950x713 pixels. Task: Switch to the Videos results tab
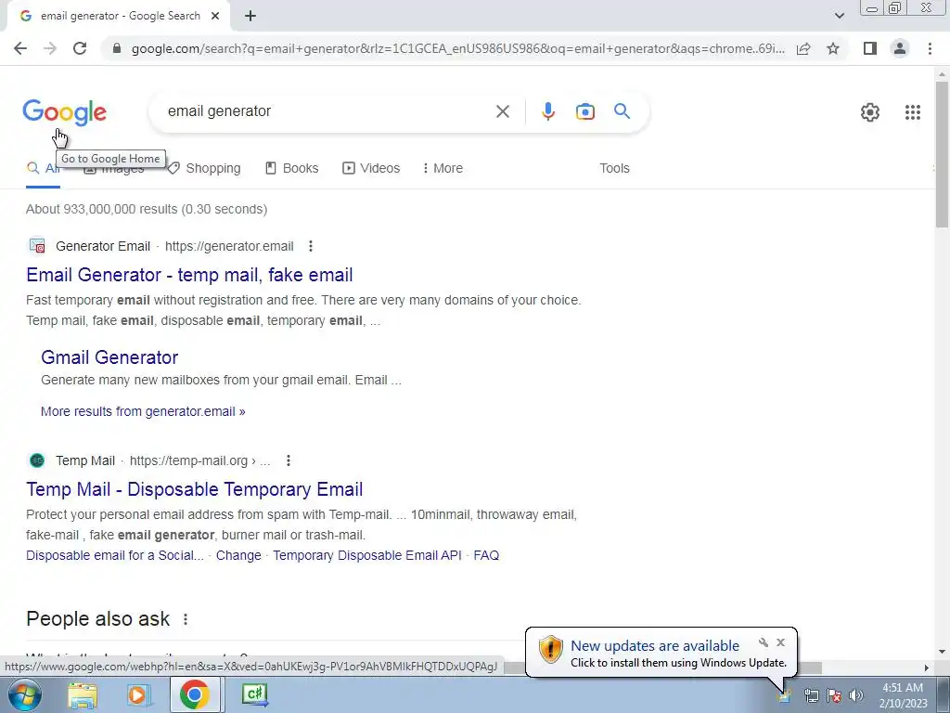point(371,169)
